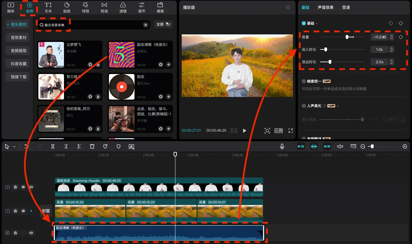This screenshot has width=412, height=244.
Task: Zoom out the timeline with minus icon
Action: [x=363, y=146]
